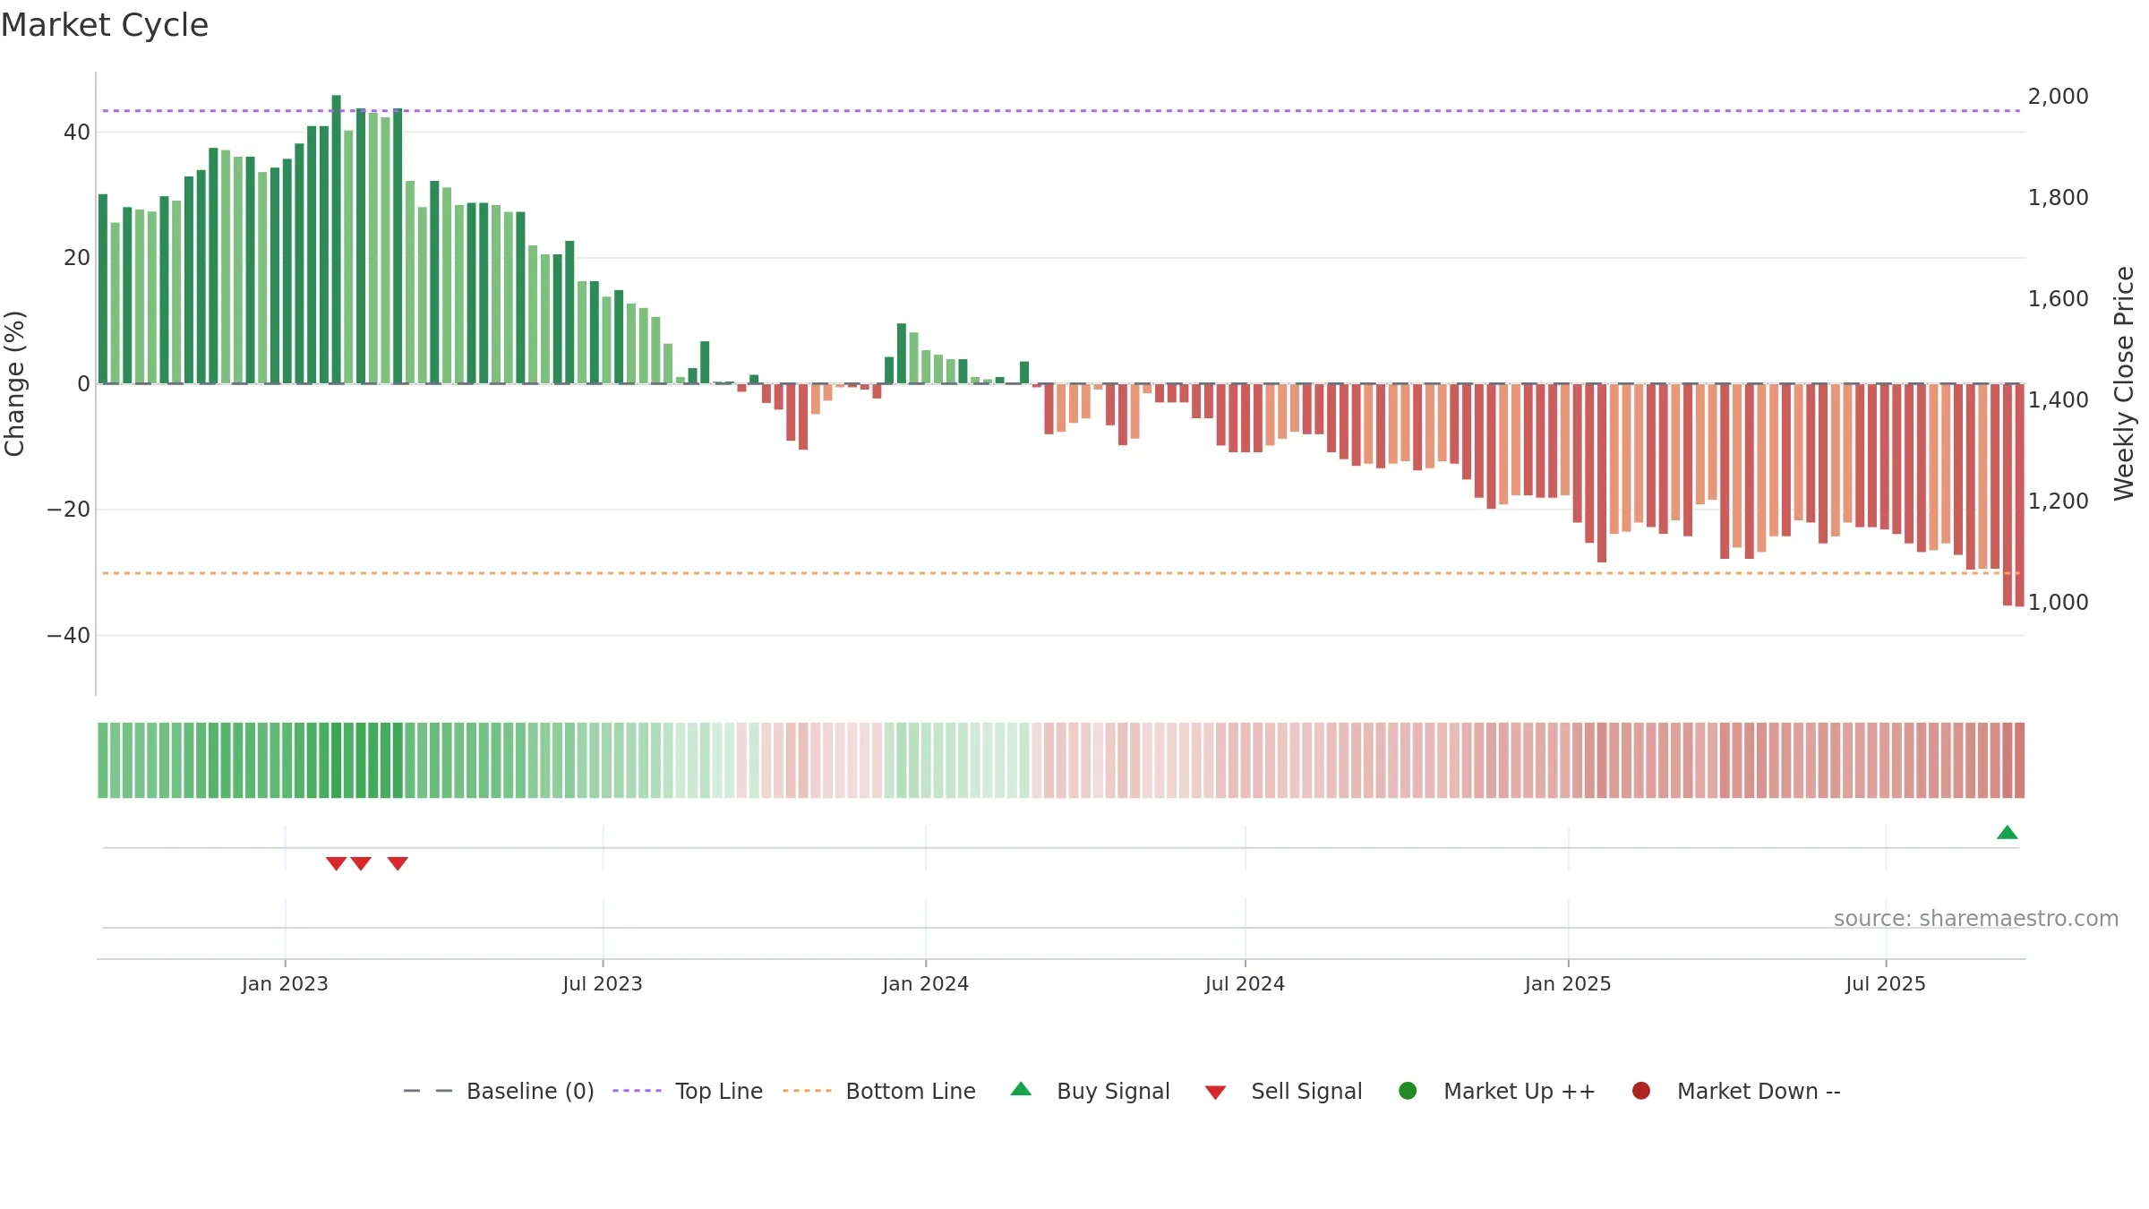Toggle the Sell Signal legend entry
Screen dimensions: 2149x1209
1283,1091
